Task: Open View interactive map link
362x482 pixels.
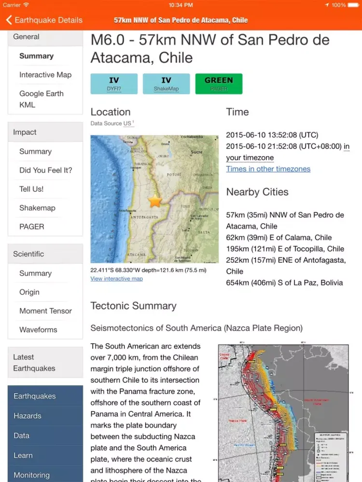Action: [x=116, y=279]
